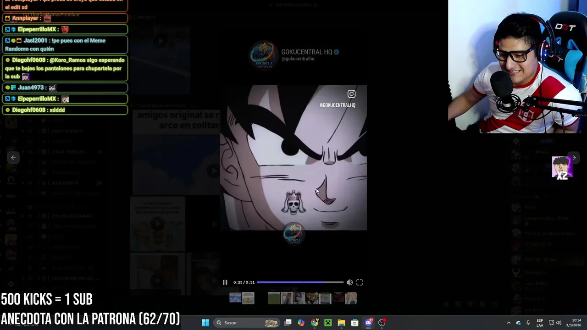587x330 pixels.
Task: Select the first thumbnail in media strip
Action: coord(235,298)
